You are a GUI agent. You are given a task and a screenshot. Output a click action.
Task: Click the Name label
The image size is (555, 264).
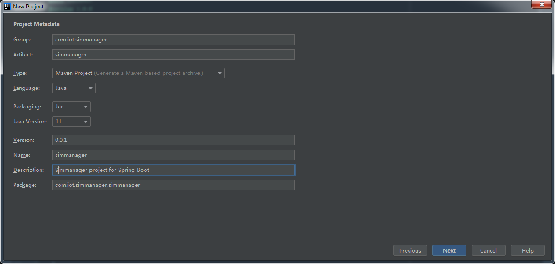22,155
